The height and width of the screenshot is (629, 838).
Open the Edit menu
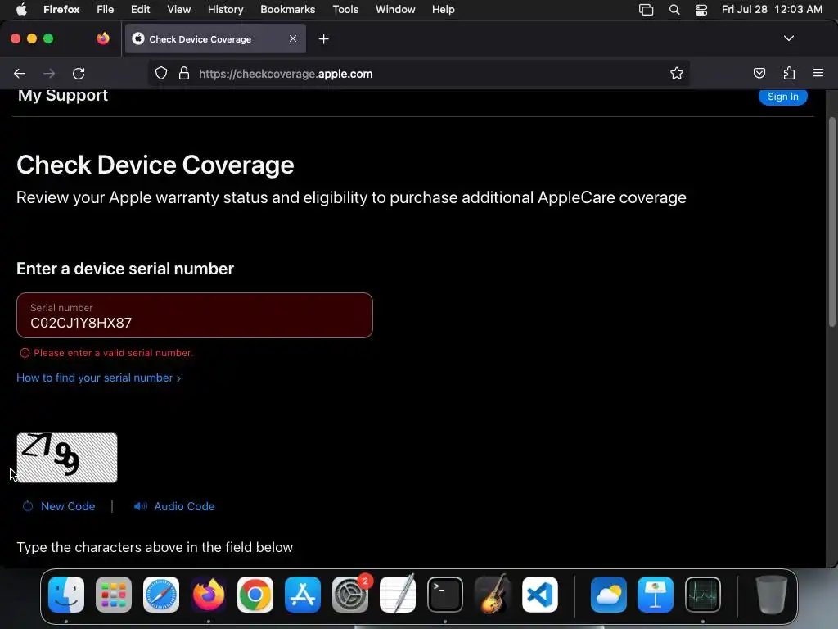click(141, 10)
